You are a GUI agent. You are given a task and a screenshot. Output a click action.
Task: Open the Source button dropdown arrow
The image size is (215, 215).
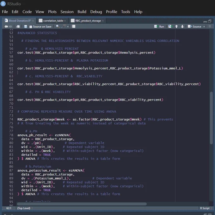point(204,27)
